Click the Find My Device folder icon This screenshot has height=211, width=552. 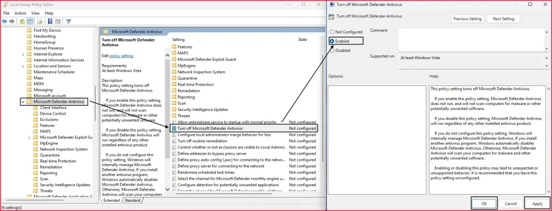click(29, 30)
